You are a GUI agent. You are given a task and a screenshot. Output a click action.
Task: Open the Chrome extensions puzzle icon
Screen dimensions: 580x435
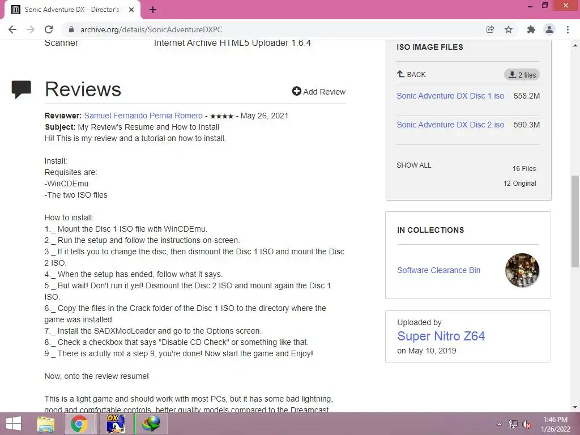click(x=531, y=29)
